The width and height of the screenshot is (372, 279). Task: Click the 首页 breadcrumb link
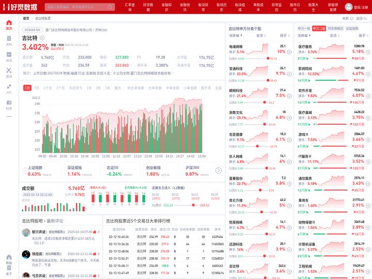[x=26, y=18]
